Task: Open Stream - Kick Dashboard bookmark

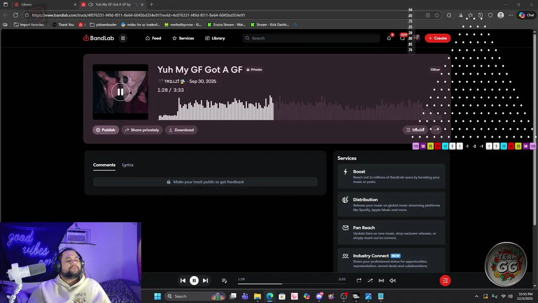Action: (x=270, y=25)
